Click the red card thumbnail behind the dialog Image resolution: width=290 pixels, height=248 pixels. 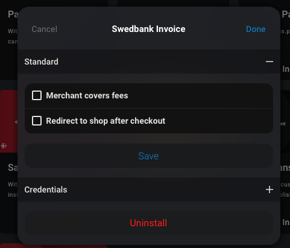pyautogui.click(x=9, y=121)
